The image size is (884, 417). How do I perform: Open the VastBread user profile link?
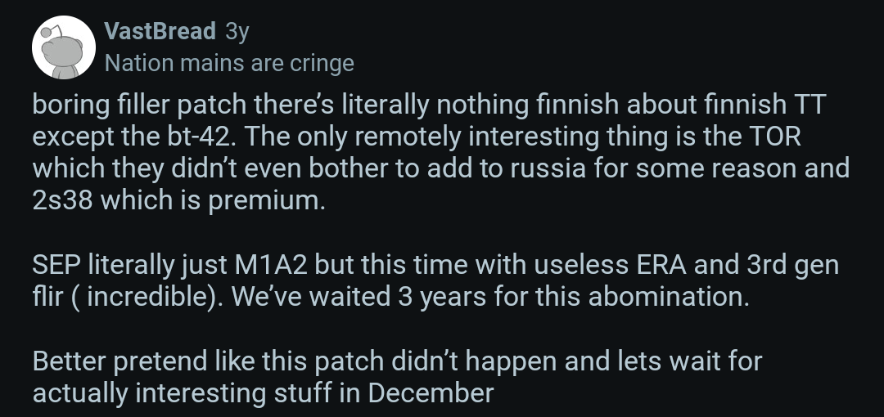(160, 31)
